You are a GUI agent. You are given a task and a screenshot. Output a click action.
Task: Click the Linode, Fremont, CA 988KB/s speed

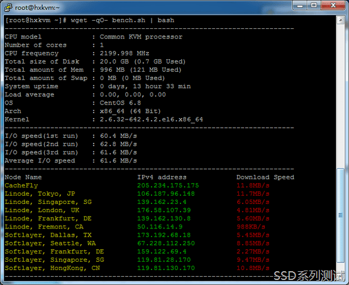[x=251, y=226]
